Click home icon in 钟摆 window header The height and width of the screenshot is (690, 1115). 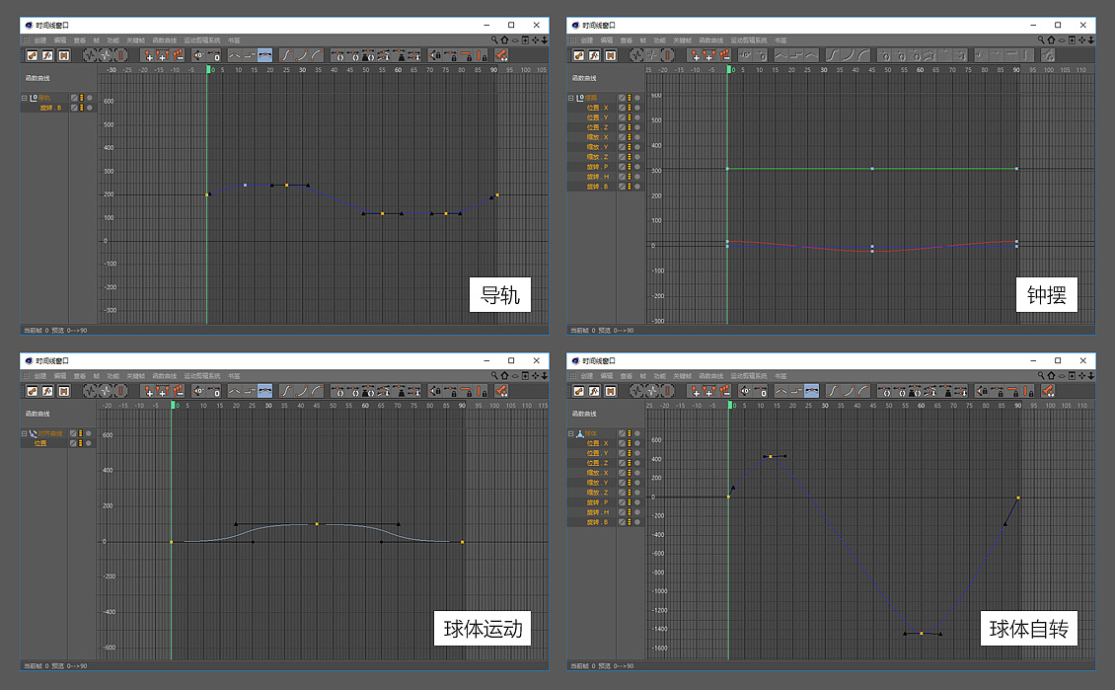pyautogui.click(x=1051, y=39)
